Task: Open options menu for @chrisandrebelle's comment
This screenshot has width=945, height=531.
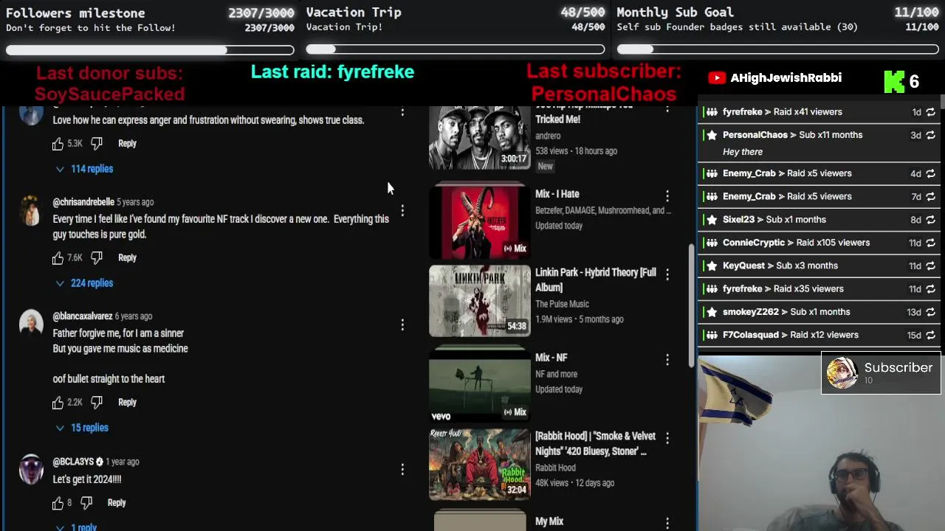Action: pos(402,211)
